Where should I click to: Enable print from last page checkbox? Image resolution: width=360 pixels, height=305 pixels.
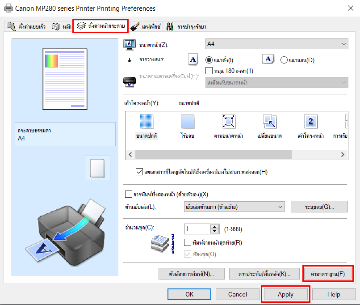tap(188, 242)
